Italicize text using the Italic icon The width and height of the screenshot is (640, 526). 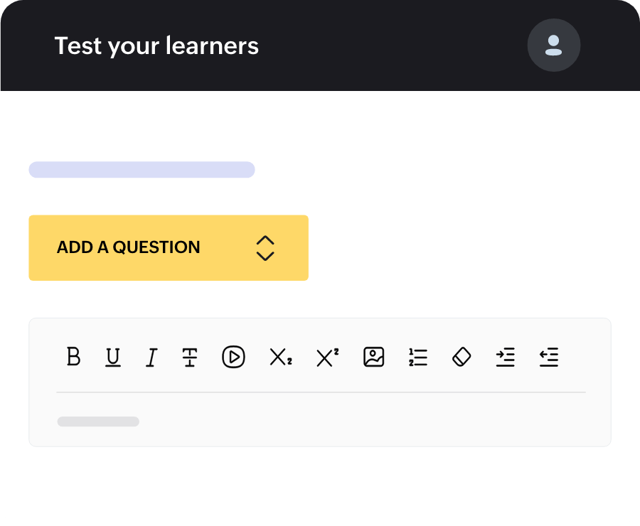point(151,358)
